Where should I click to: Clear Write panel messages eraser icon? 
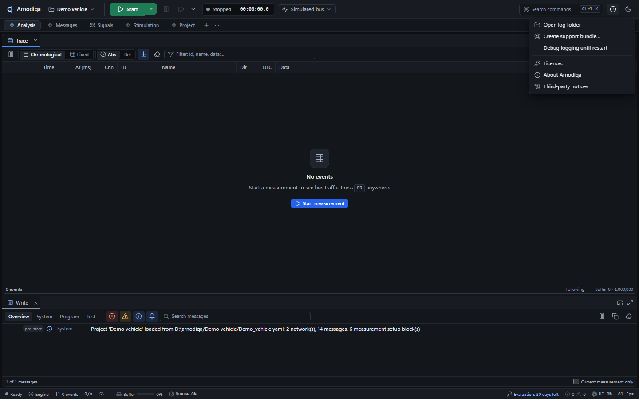click(x=628, y=317)
